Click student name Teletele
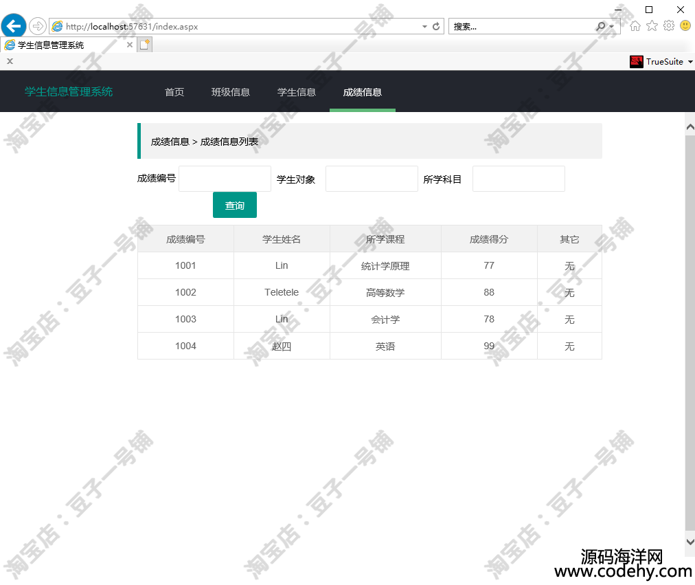The image size is (695, 585). (282, 292)
